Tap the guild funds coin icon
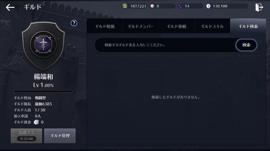Viewport: 270px width, 151px height. pyautogui.click(x=36, y=122)
